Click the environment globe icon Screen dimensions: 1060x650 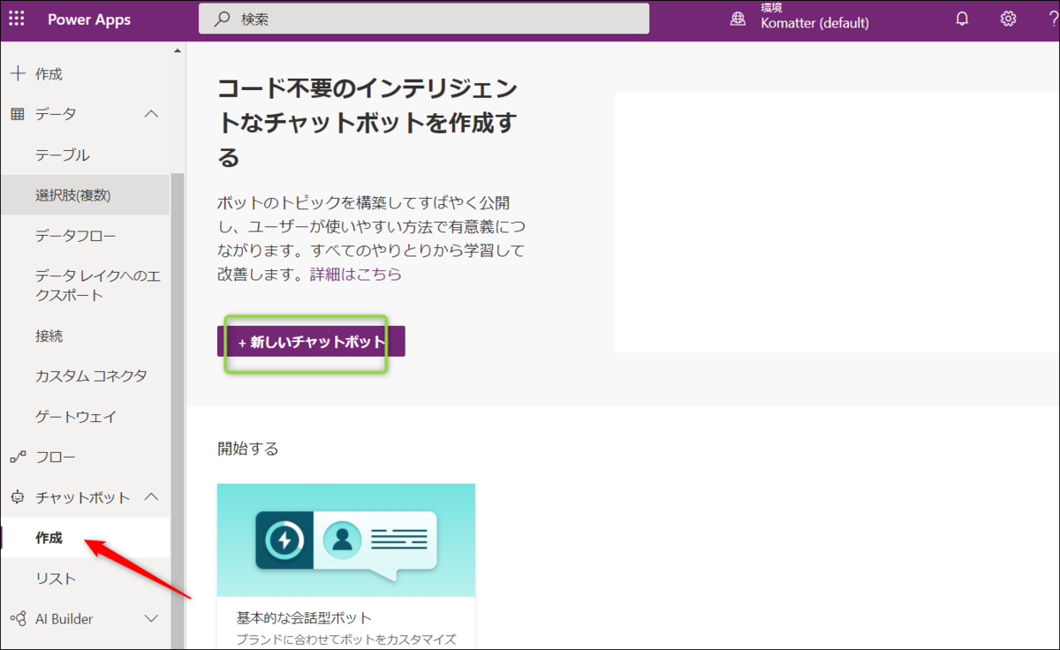point(738,19)
